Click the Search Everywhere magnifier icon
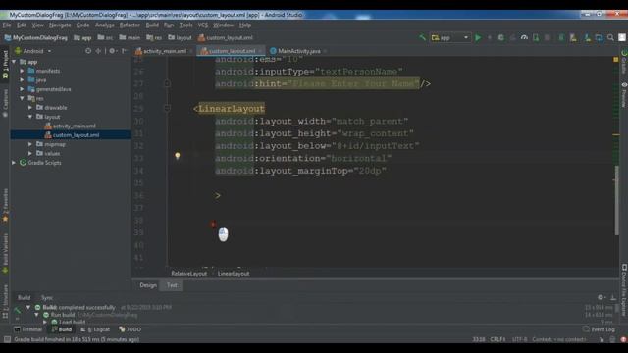This screenshot has height=353, width=628. pyautogui.click(x=610, y=37)
